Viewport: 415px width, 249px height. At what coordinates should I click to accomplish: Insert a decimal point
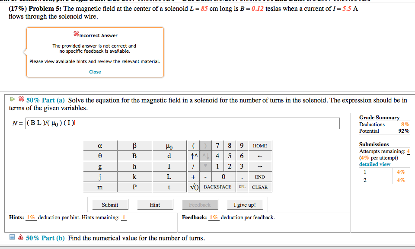(x=242, y=177)
